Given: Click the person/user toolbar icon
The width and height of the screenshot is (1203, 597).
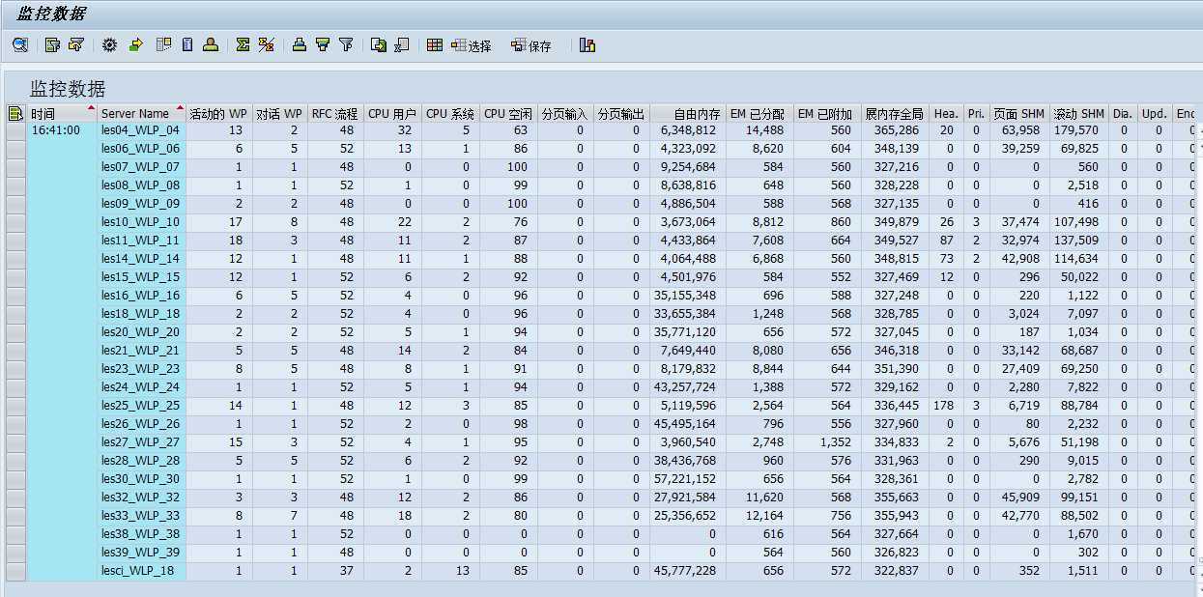Looking at the screenshot, I should pyautogui.click(x=210, y=44).
